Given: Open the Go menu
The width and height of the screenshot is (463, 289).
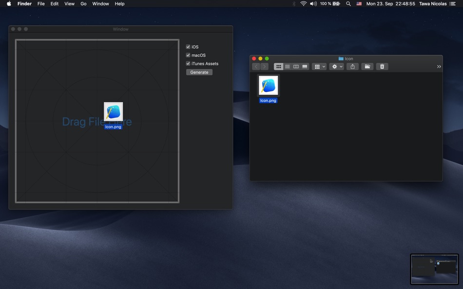Looking at the screenshot, I should tap(83, 3).
